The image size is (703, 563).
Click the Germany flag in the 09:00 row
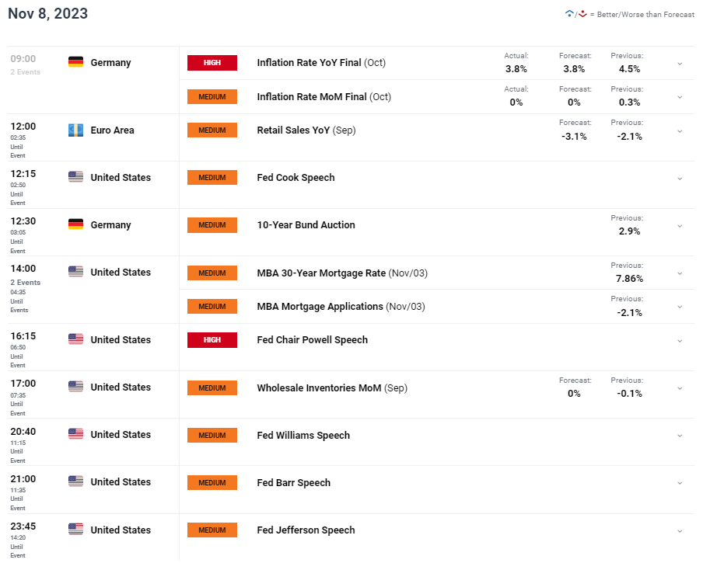[75, 62]
